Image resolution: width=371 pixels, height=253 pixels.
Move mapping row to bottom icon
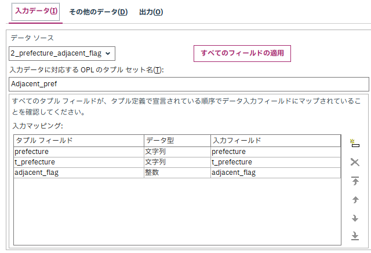[355, 236]
